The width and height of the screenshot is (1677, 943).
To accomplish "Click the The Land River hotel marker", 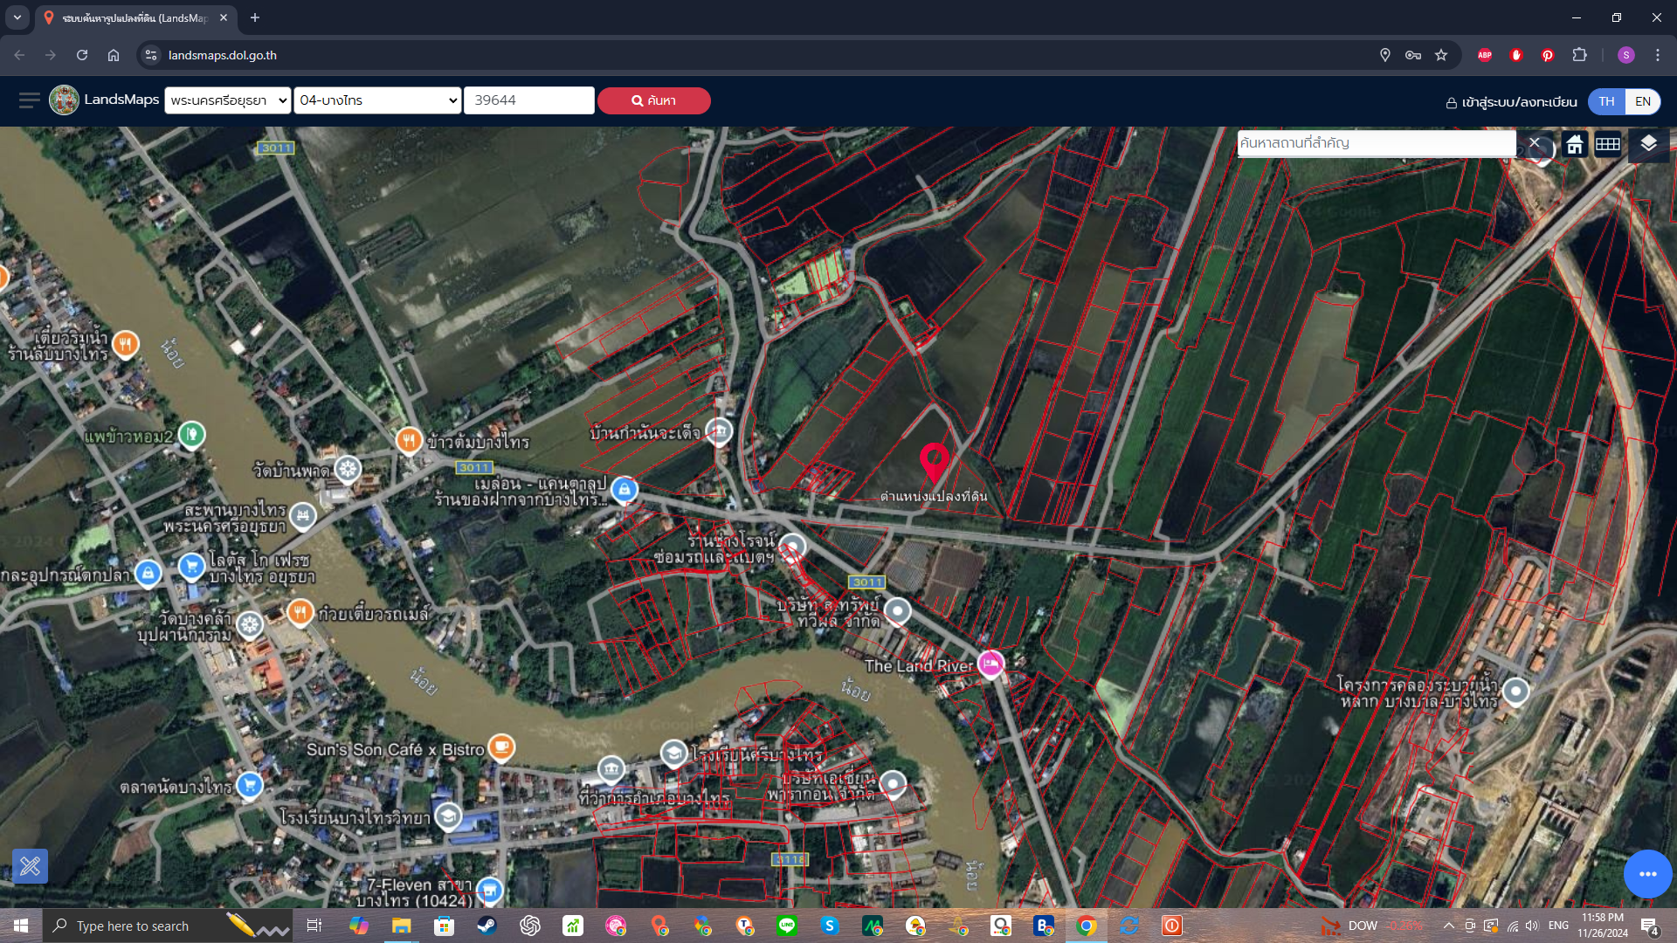I will click(x=990, y=664).
